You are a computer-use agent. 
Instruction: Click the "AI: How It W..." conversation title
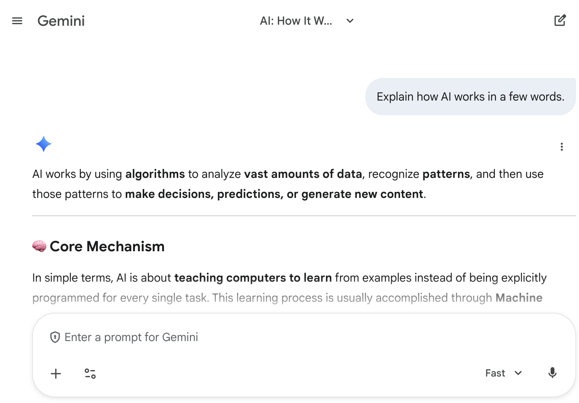coord(296,21)
